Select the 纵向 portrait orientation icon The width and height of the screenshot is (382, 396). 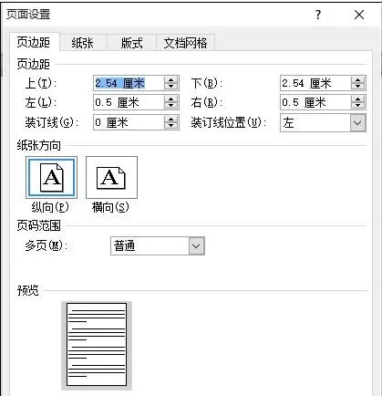tap(51, 177)
